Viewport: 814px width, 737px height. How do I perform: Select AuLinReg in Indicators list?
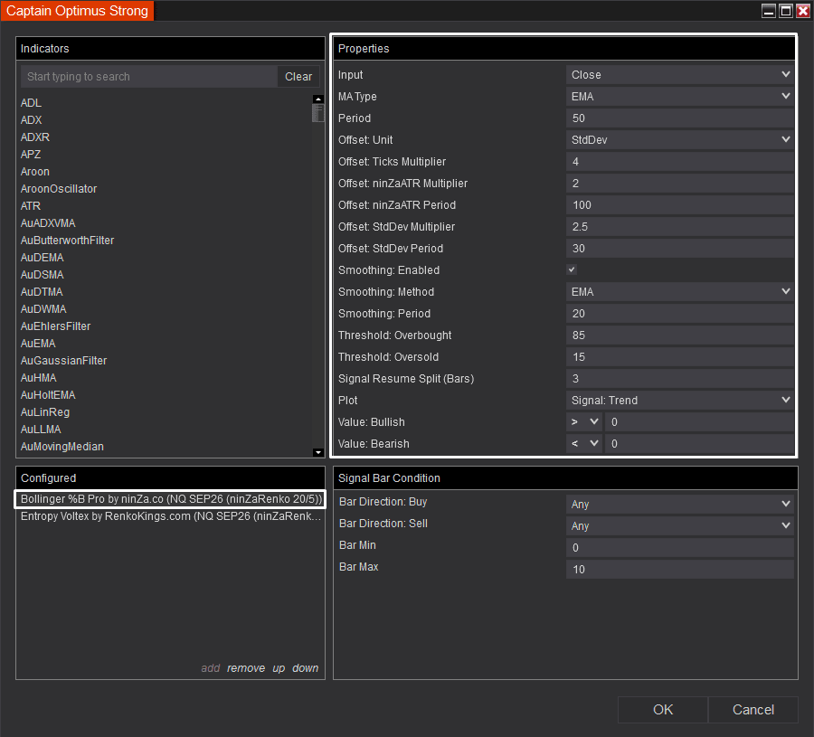pos(45,411)
